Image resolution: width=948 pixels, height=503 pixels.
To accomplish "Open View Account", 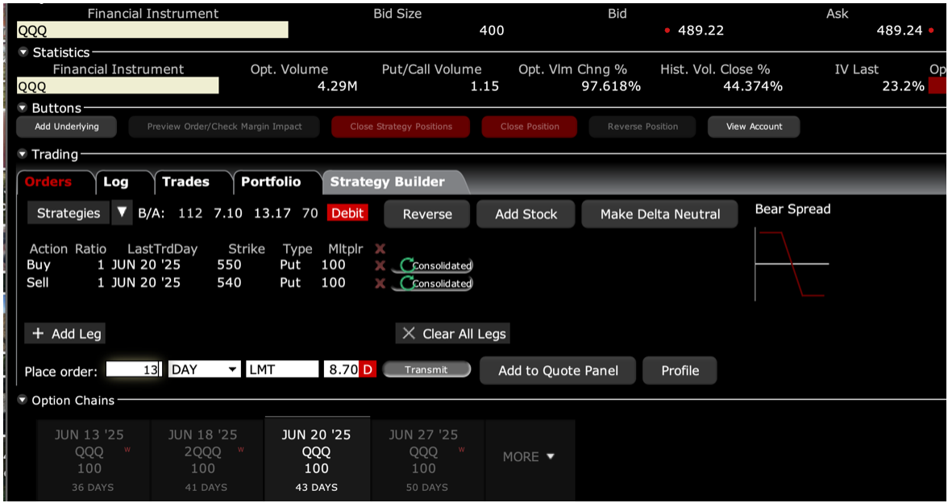I will (x=754, y=127).
